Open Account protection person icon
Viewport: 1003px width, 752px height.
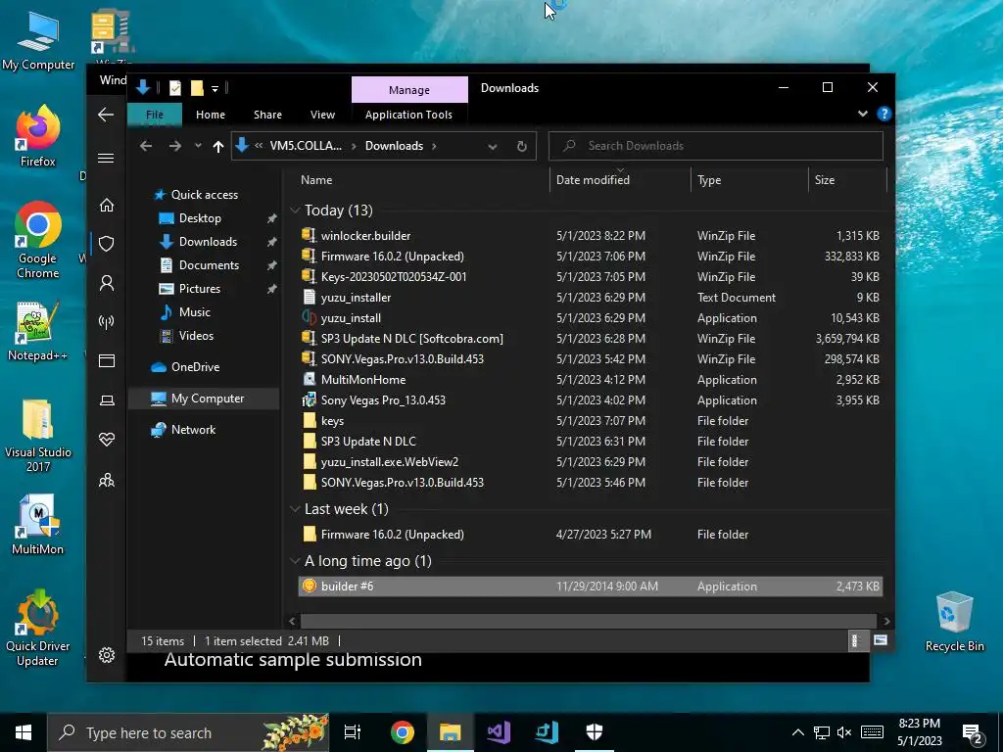pyautogui.click(x=107, y=283)
